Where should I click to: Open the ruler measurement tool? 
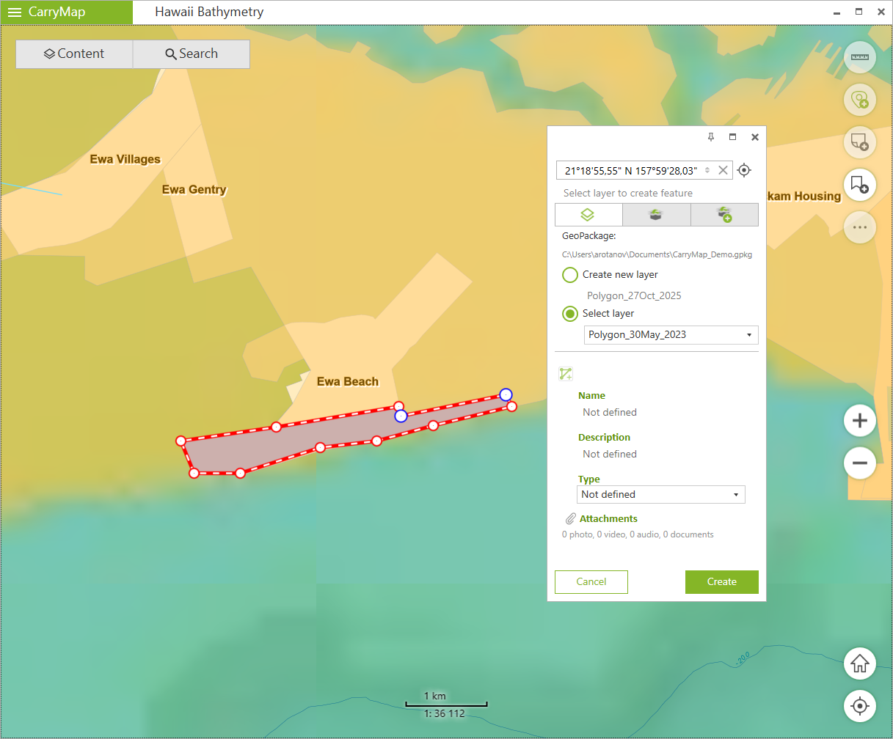(x=859, y=57)
